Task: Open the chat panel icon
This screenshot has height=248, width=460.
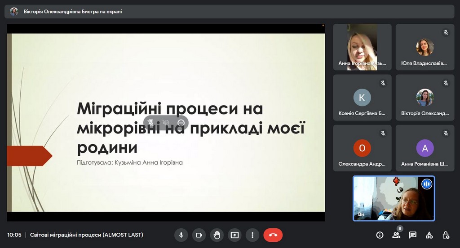Action: (412, 235)
